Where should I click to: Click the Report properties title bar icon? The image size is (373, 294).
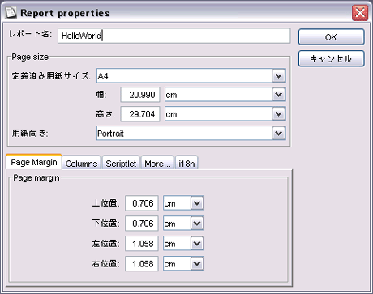pos(11,13)
